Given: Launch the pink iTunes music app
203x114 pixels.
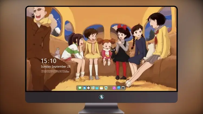Looking at the screenshot, I should [114, 88].
